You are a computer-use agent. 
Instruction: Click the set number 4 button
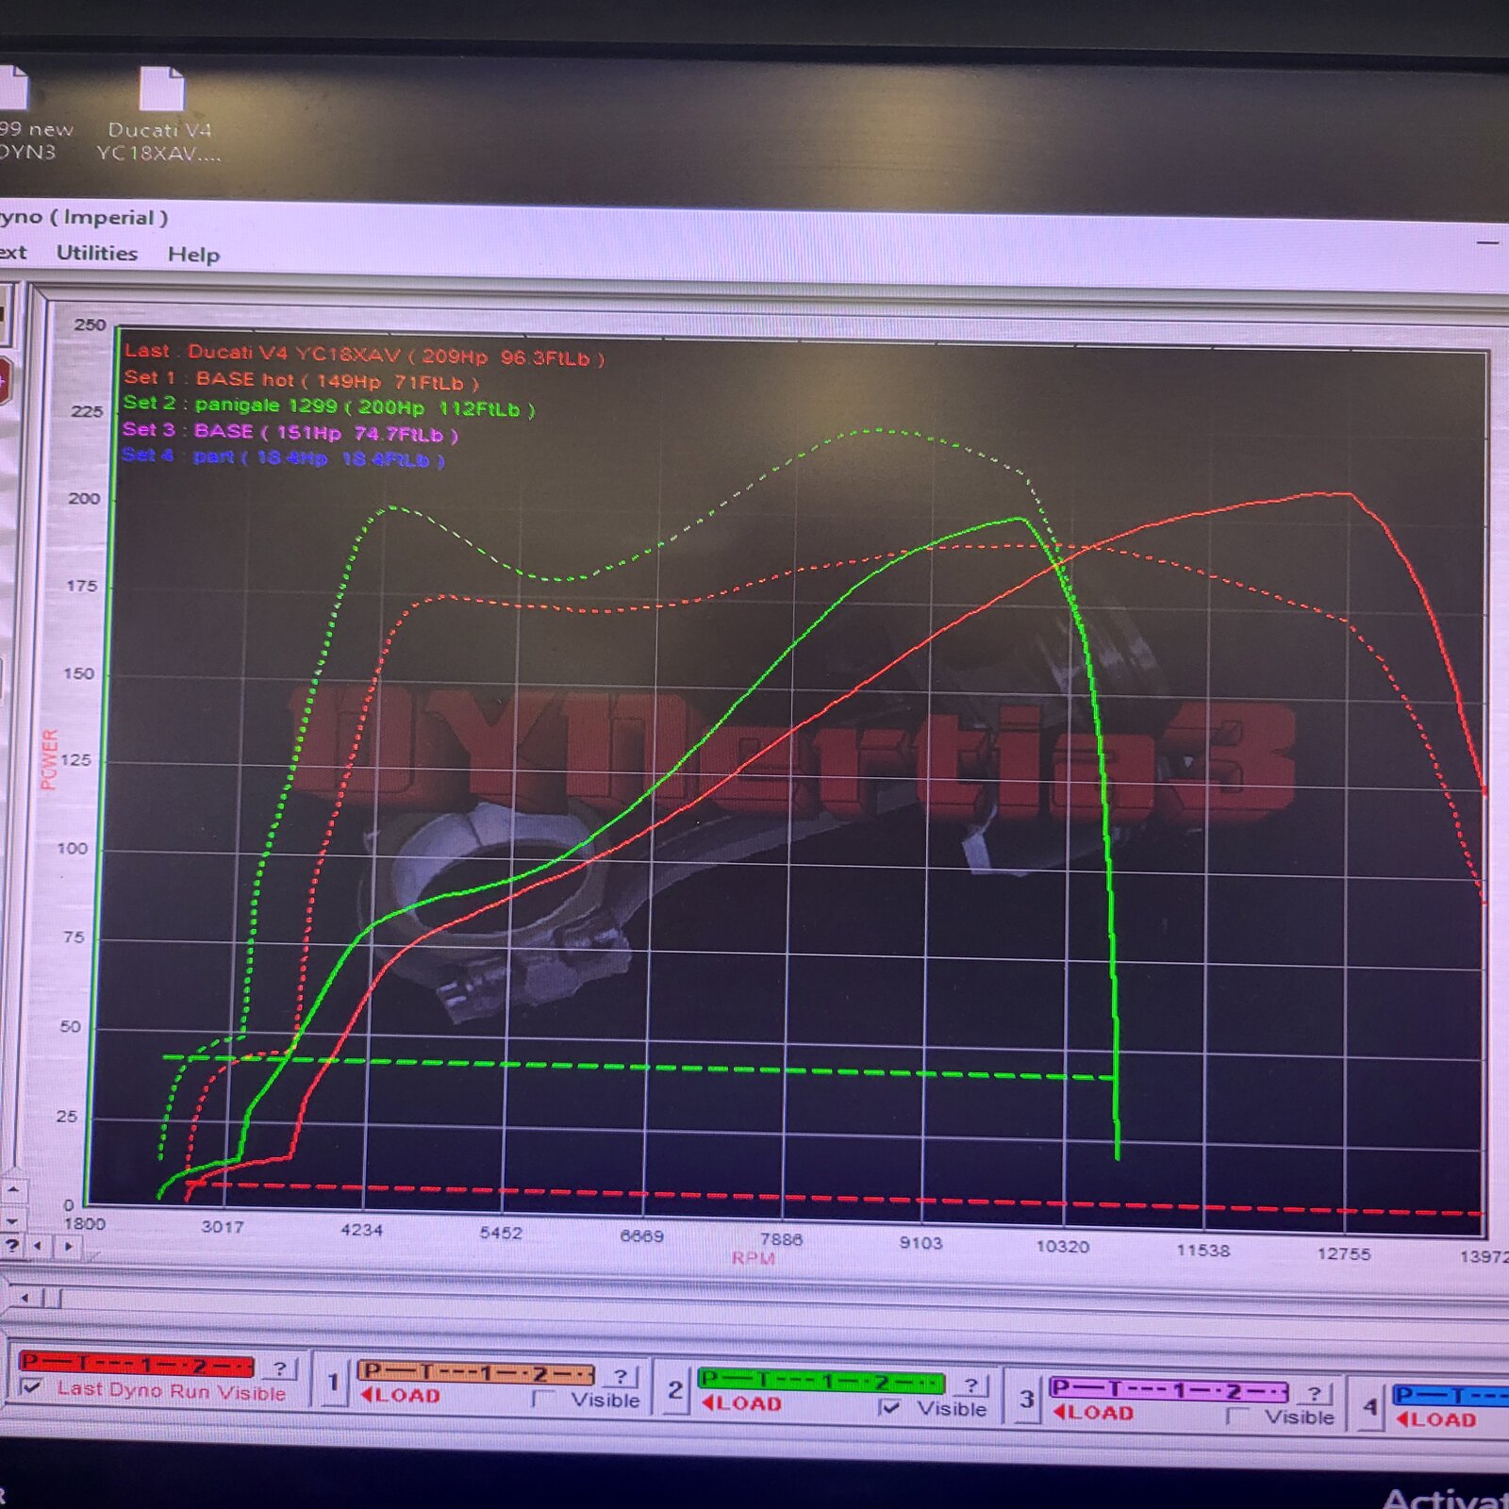pyautogui.click(x=1369, y=1406)
